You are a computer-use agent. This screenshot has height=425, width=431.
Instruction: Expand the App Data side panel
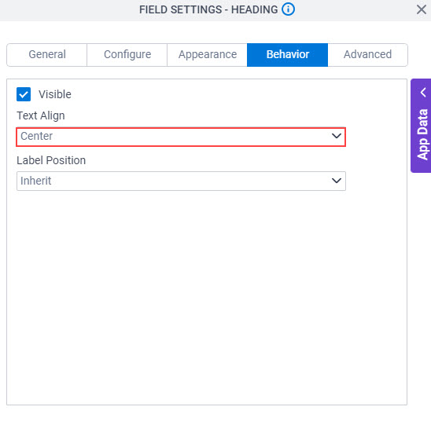[421, 126]
